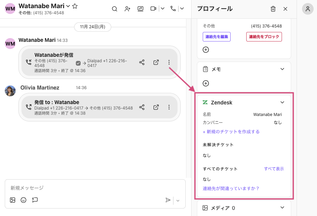Viewport: 317px width, 216px height.
Task: Click the search icon in conversation header
Action: pos(115,9)
